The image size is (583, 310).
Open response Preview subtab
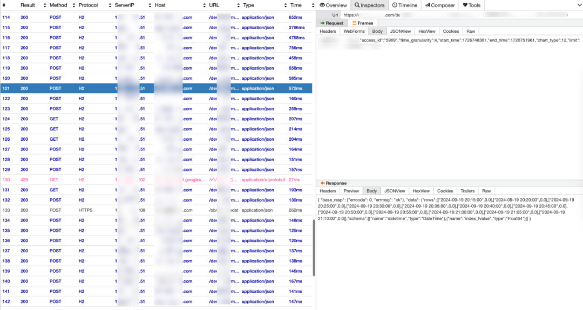[x=351, y=191]
